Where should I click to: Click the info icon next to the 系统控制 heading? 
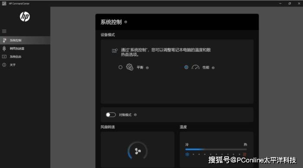(x=126, y=22)
